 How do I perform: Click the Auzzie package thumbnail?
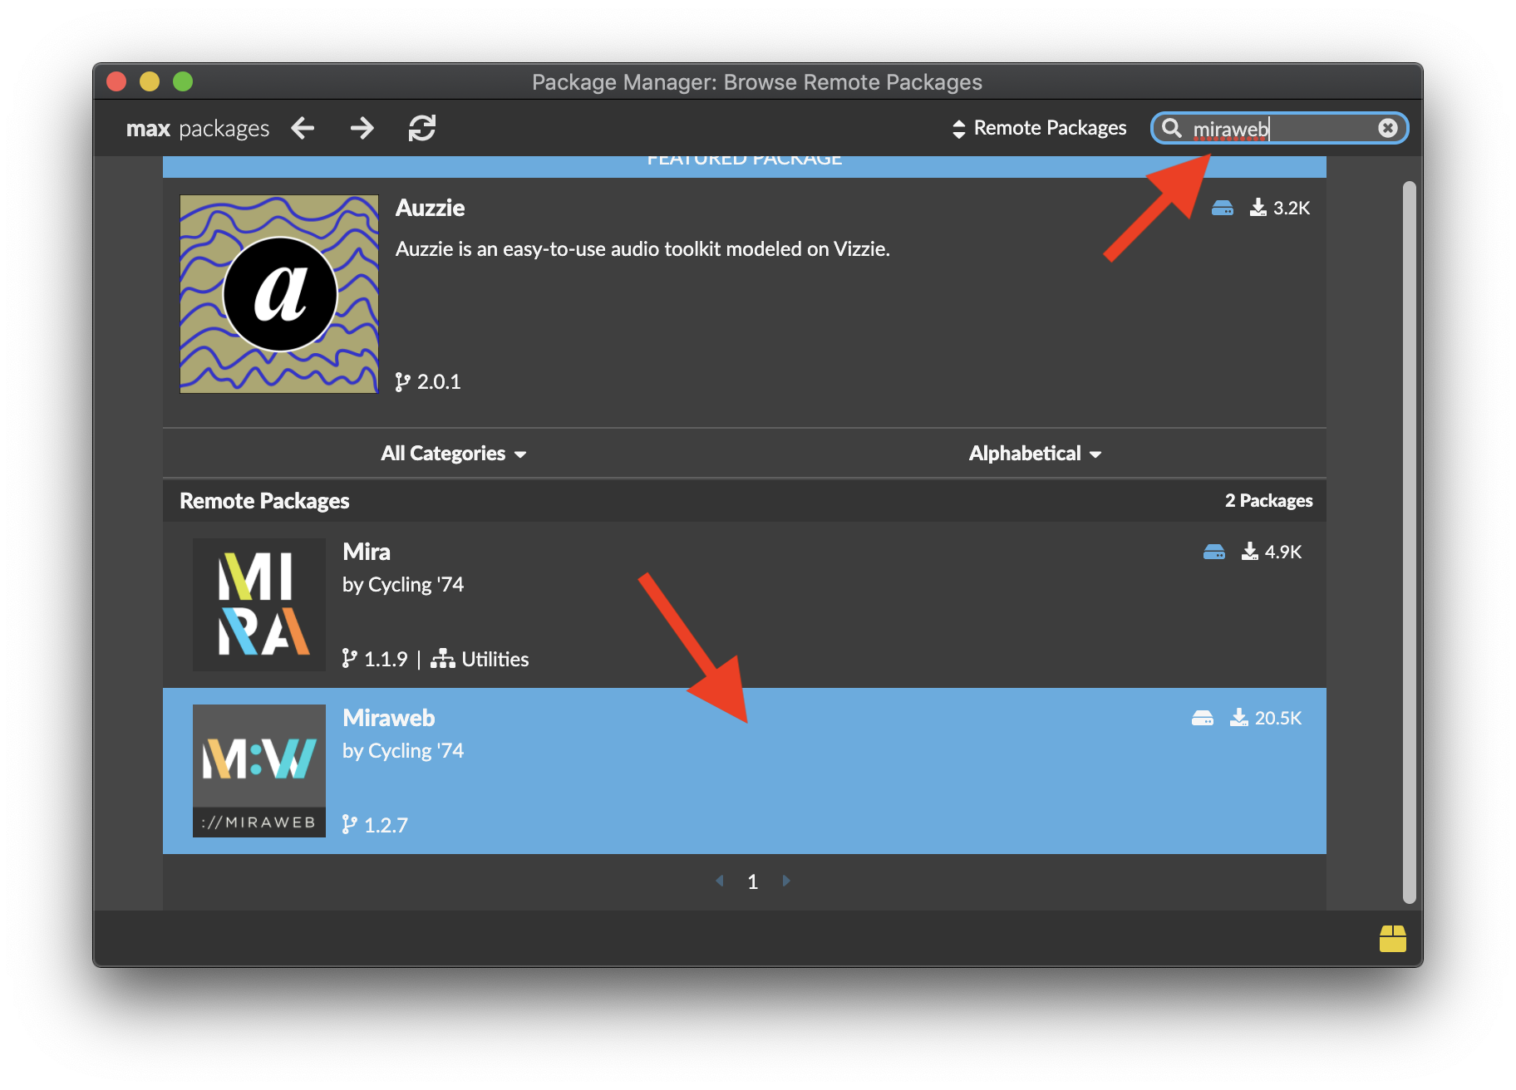278,294
